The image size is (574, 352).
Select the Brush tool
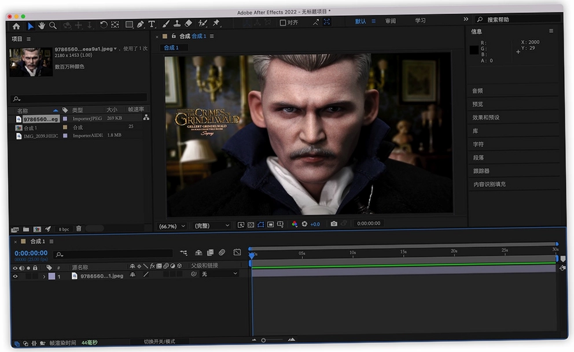[166, 24]
